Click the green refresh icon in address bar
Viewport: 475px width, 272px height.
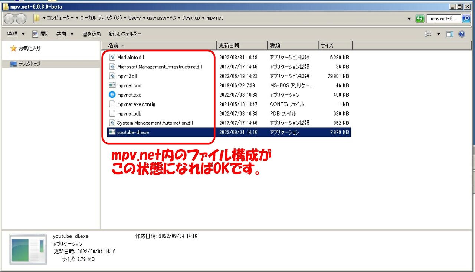click(x=420, y=18)
